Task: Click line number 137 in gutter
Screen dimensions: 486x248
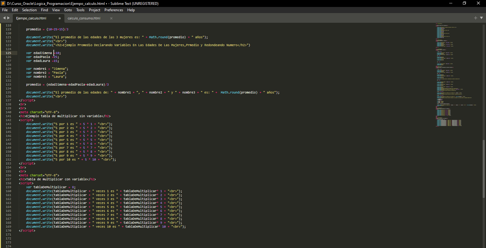Action: pyautogui.click(x=9, y=100)
